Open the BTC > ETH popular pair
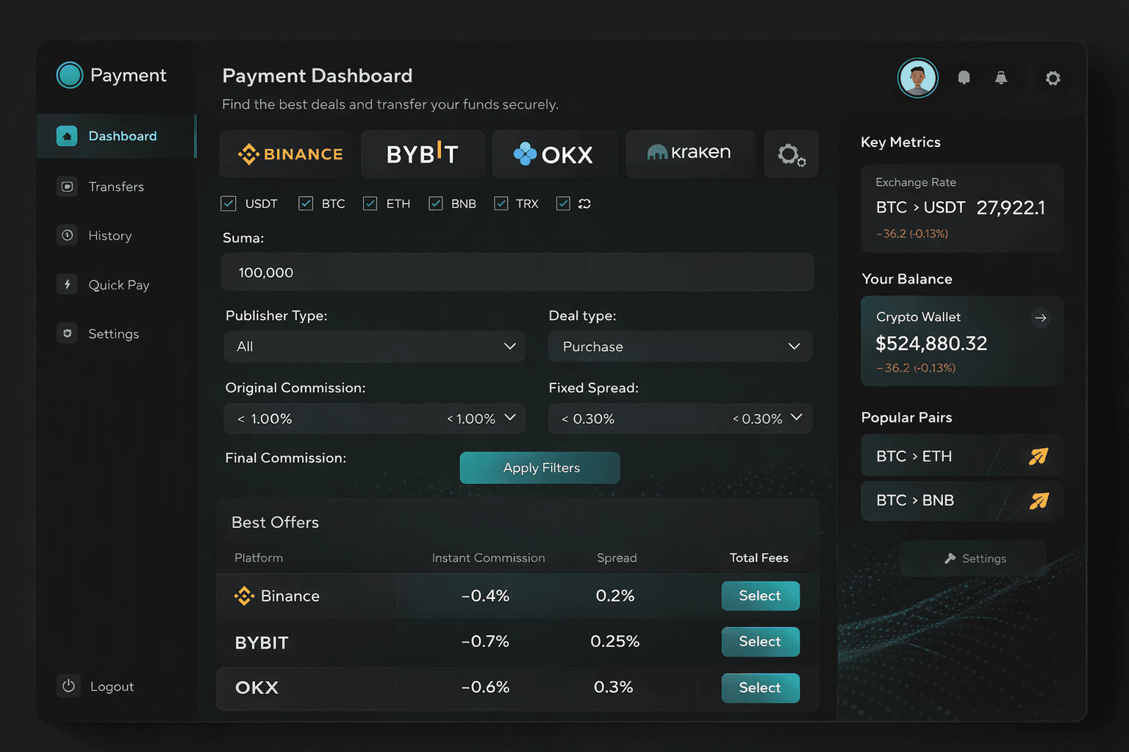The width and height of the screenshot is (1129, 752). (962, 456)
